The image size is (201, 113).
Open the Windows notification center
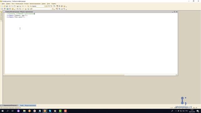pos(198,111)
